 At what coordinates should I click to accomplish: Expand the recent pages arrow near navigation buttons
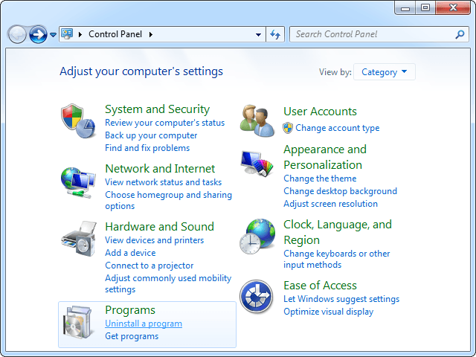pyautogui.click(x=53, y=35)
